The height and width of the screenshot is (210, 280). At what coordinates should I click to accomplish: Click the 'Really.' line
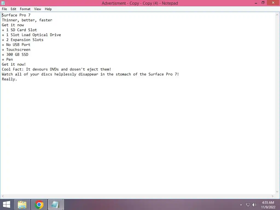(x=9, y=79)
